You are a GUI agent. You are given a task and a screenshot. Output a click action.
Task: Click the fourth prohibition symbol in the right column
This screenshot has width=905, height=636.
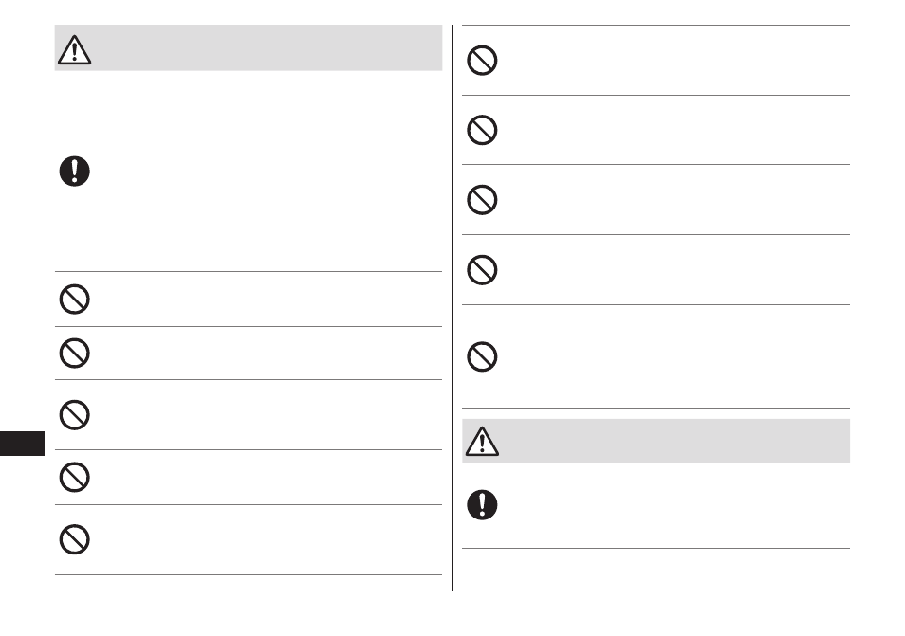(482, 270)
